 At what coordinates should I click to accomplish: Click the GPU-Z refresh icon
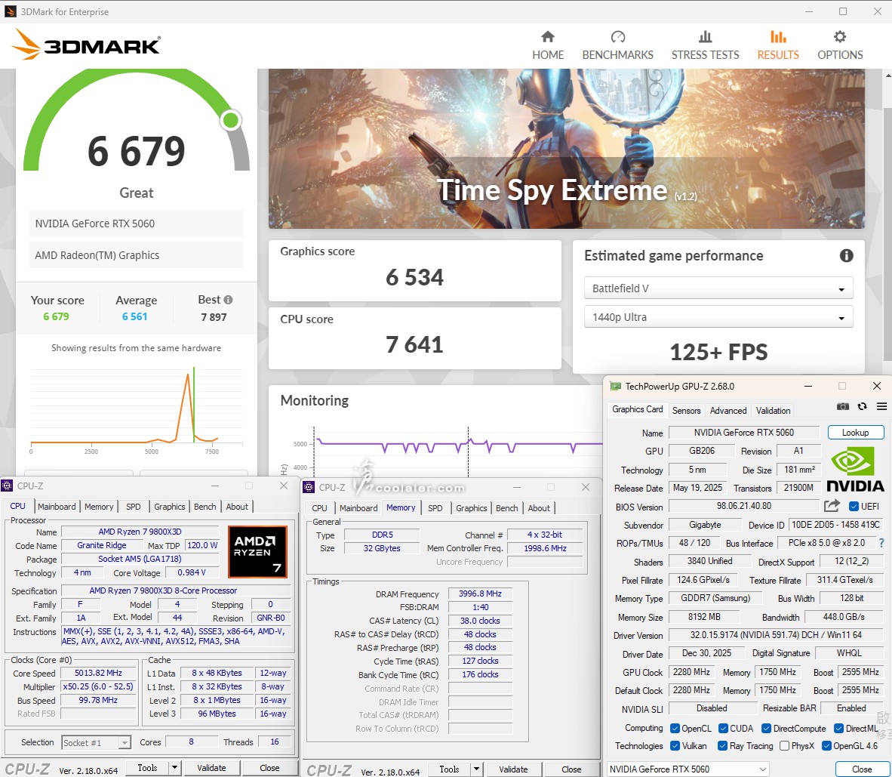click(862, 407)
